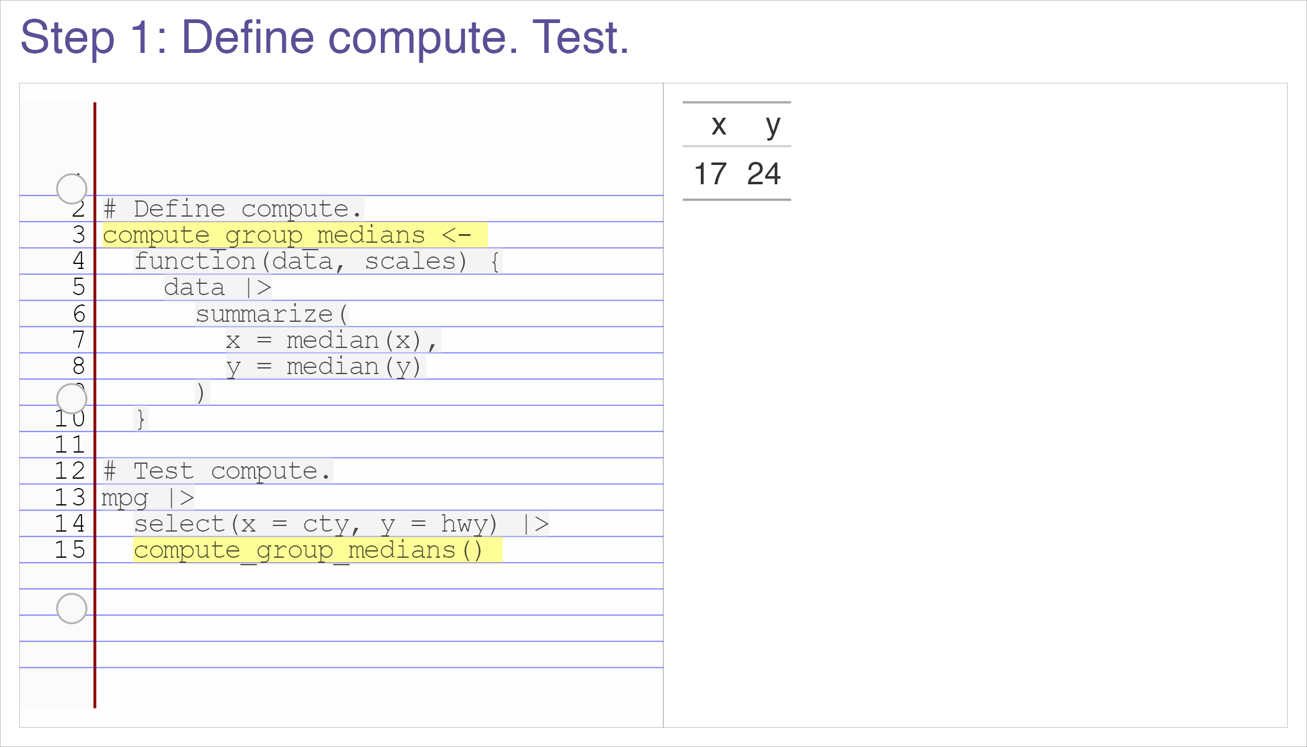Screen dimensions: 1307x747
Task: Click line number 11 in the gutter
Action: (70, 444)
